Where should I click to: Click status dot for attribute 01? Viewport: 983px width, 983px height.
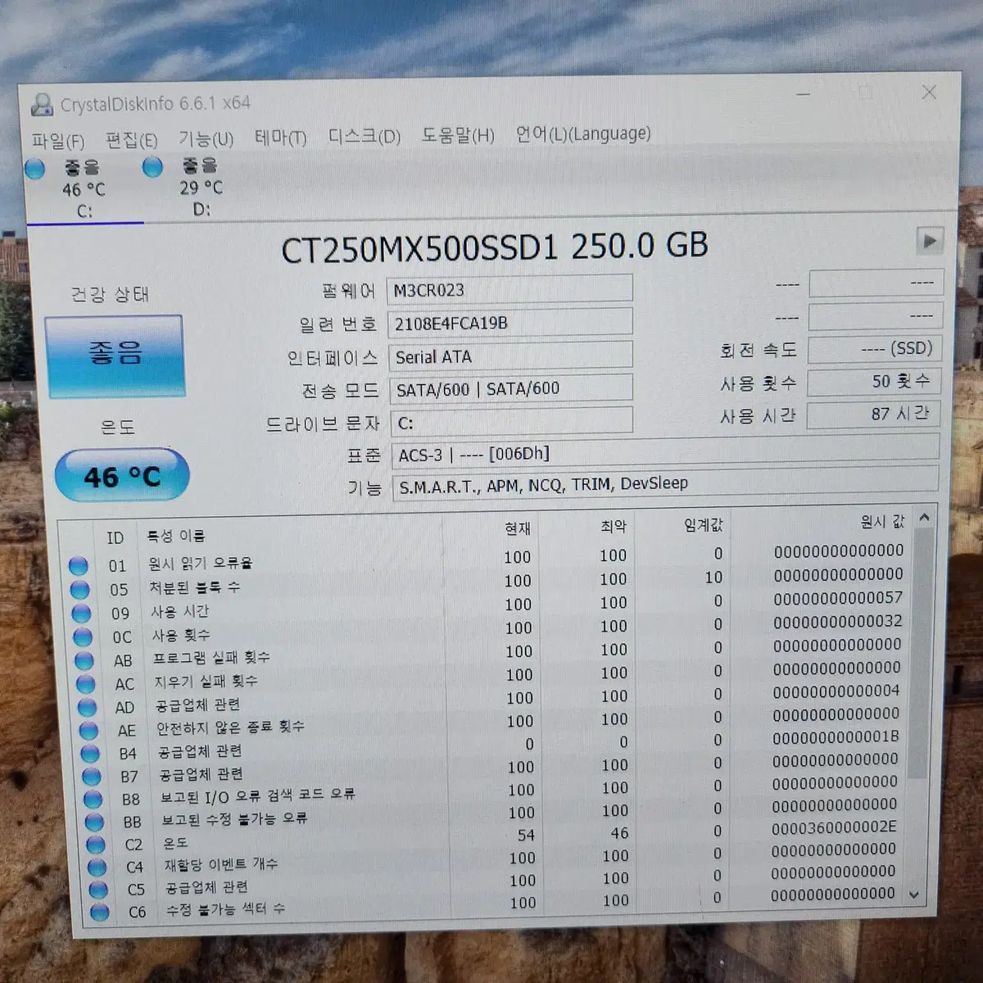coord(79,565)
